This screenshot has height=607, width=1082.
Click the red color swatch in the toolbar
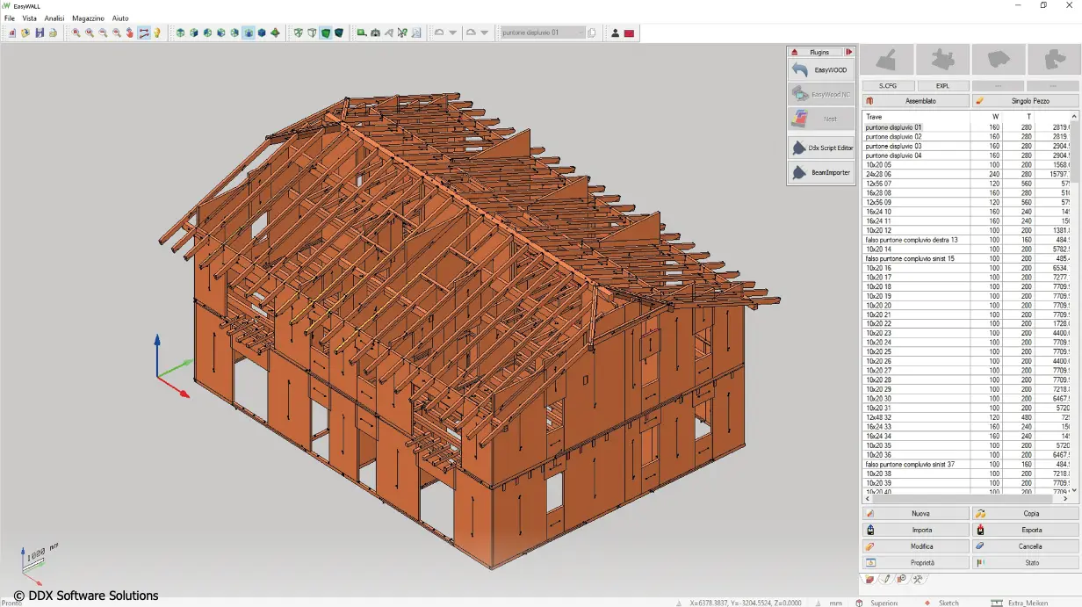(x=629, y=33)
